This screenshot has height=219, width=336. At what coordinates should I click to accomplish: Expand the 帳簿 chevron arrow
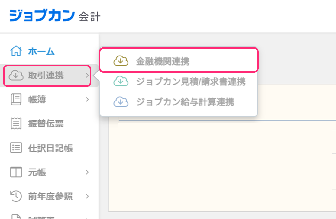(87, 100)
